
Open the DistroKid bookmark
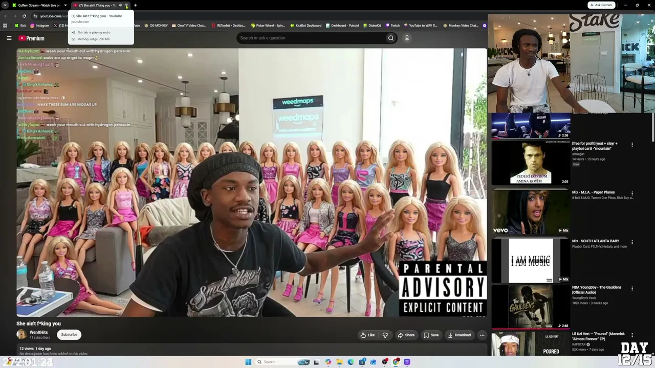372,26
